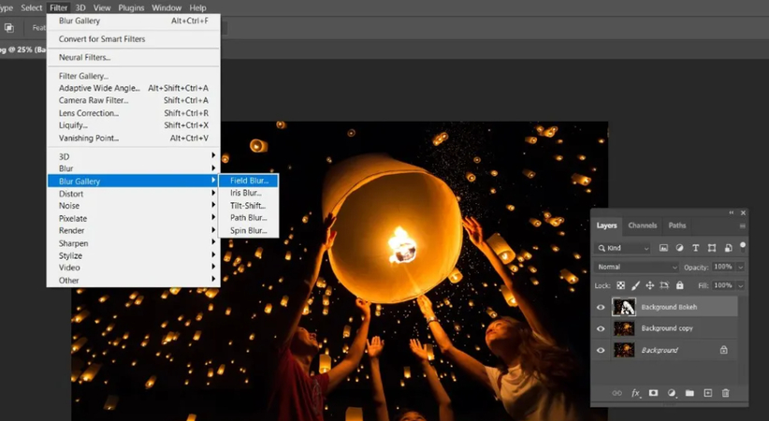
Task: Open the Help menu
Action: [197, 7]
